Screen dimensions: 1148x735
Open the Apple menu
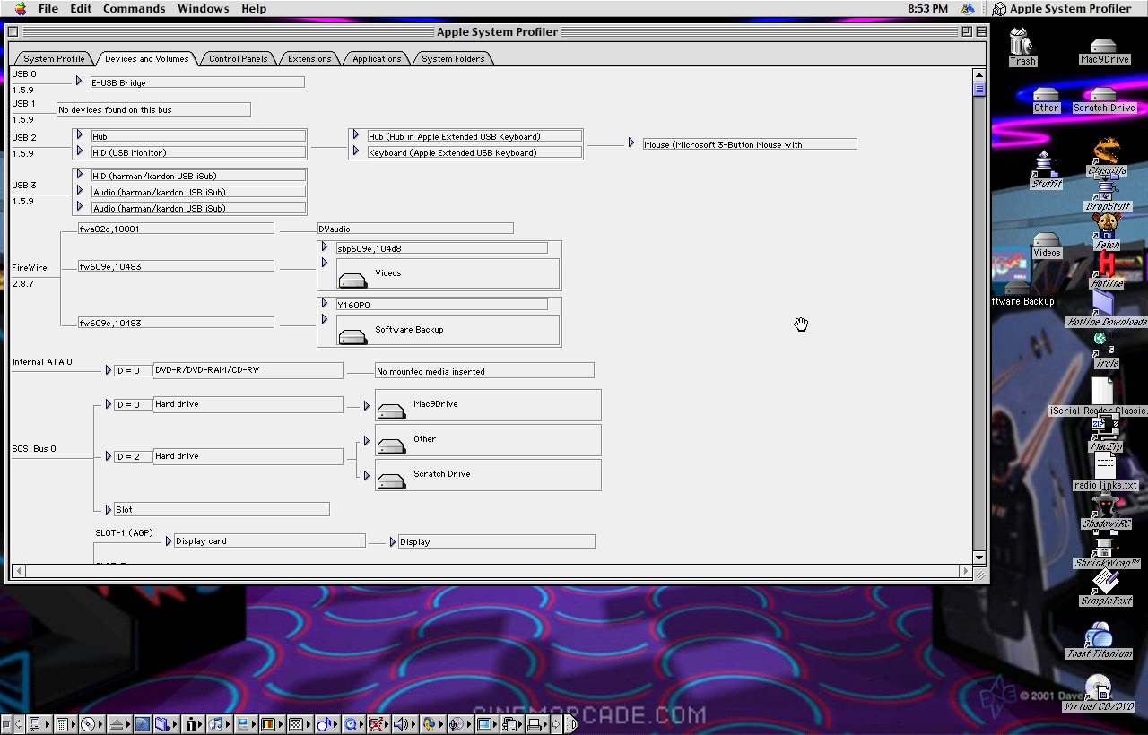[x=20, y=8]
